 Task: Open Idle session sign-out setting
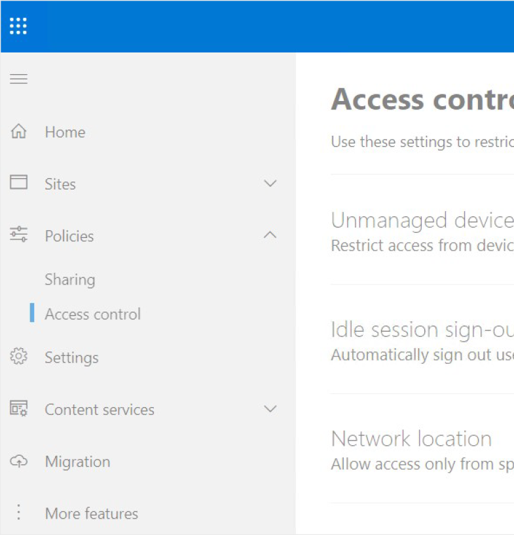pyautogui.click(x=422, y=330)
